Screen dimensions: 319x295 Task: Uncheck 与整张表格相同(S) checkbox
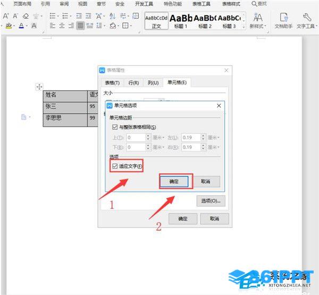[x=115, y=127]
